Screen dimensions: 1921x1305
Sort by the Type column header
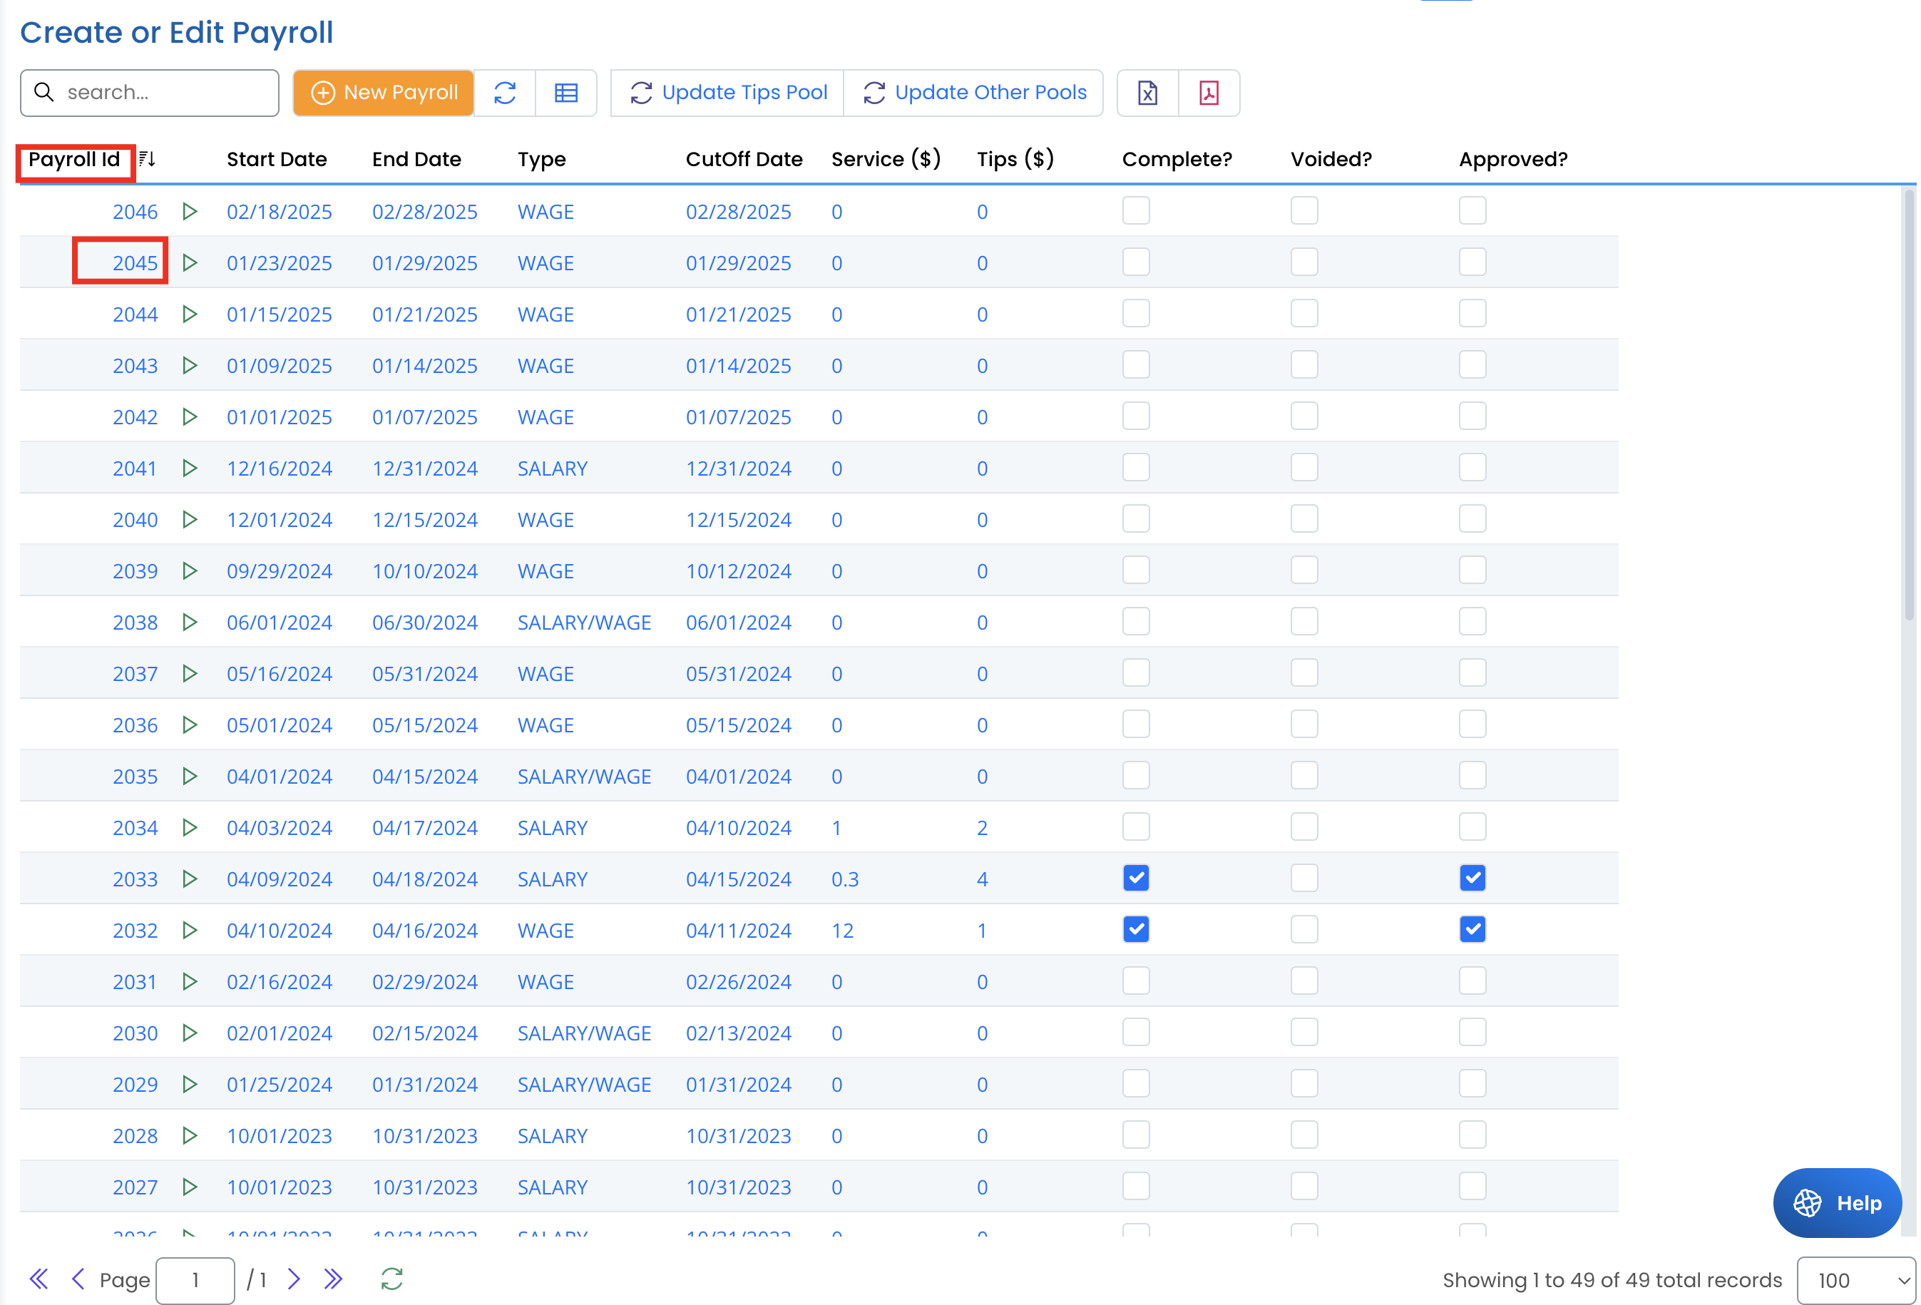pyautogui.click(x=541, y=159)
